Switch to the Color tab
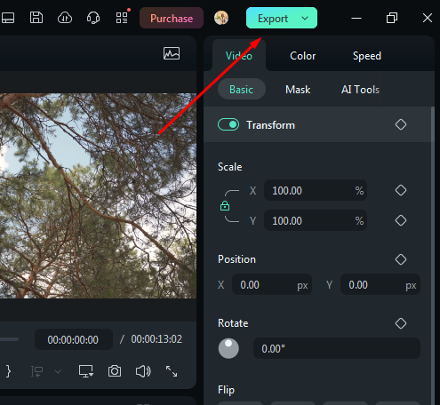This screenshot has height=405, width=440. tap(302, 56)
